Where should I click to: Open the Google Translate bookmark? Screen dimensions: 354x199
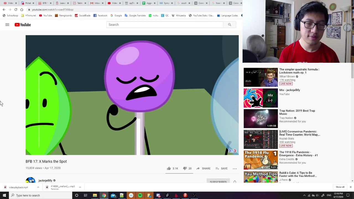pyautogui.click(x=135, y=15)
